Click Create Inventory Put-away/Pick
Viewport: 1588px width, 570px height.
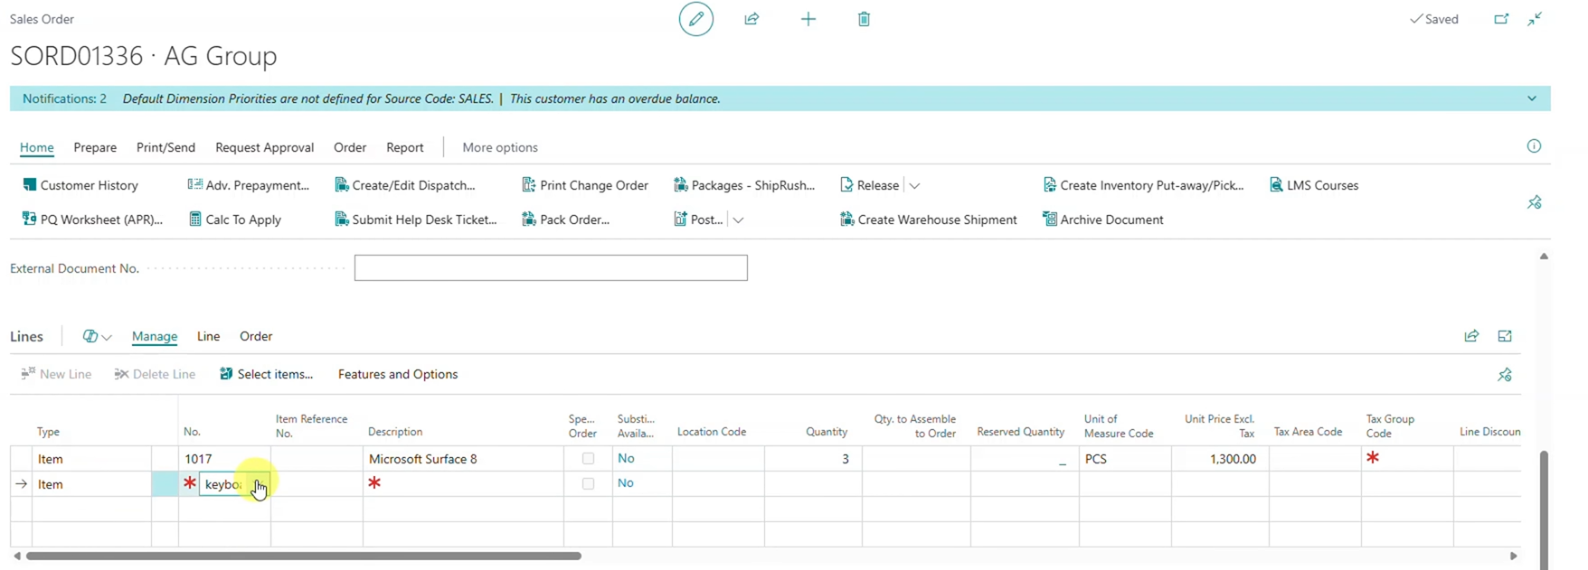coord(1143,185)
